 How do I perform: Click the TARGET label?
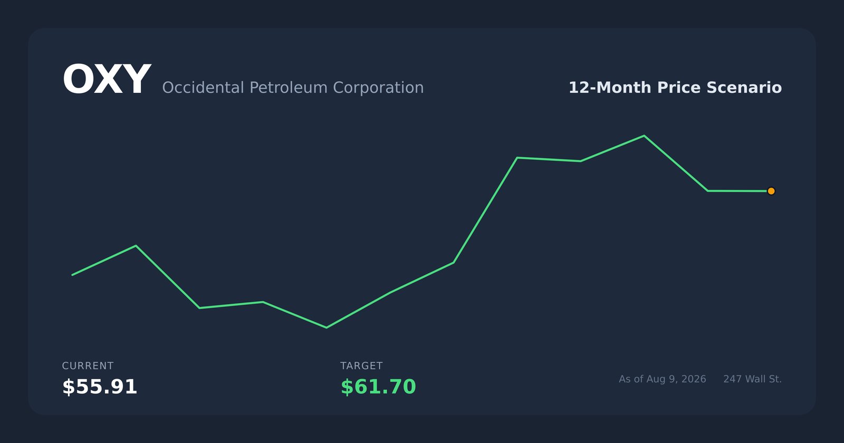(x=361, y=366)
